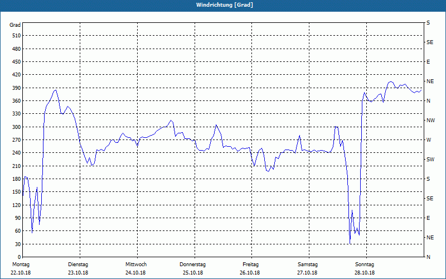The image size is (446, 279).
Task: Select the date '25.10.18'
Action: pyautogui.click(x=193, y=273)
